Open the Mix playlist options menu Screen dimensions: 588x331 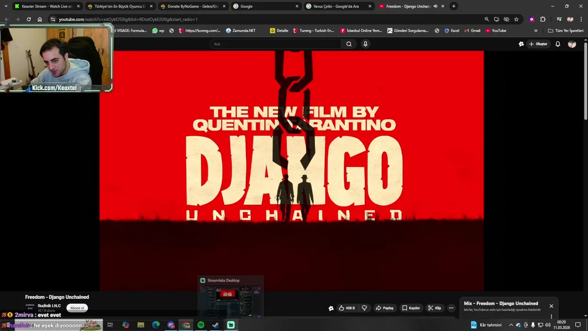[551, 316]
